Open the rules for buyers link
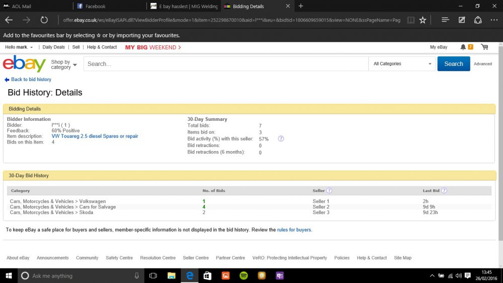 [x=294, y=230]
